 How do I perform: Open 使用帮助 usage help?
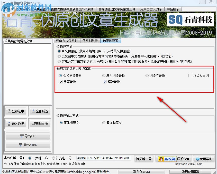204,159
